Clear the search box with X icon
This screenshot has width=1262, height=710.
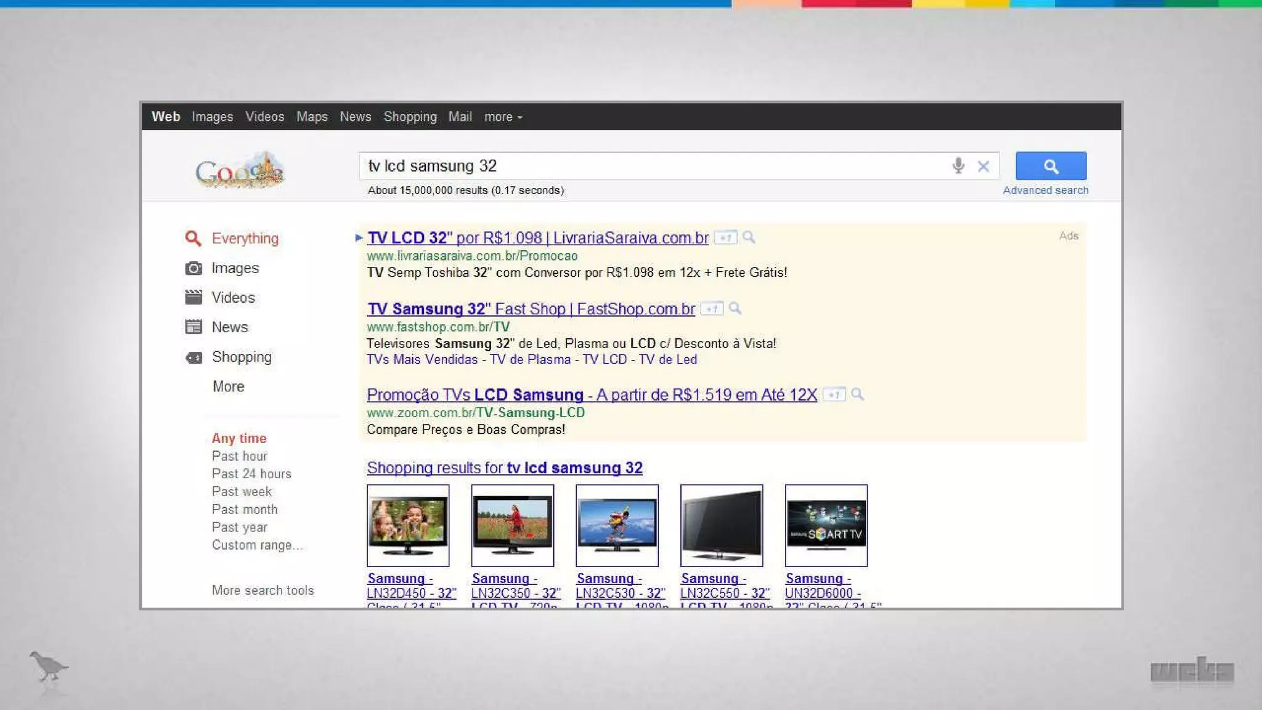(983, 166)
